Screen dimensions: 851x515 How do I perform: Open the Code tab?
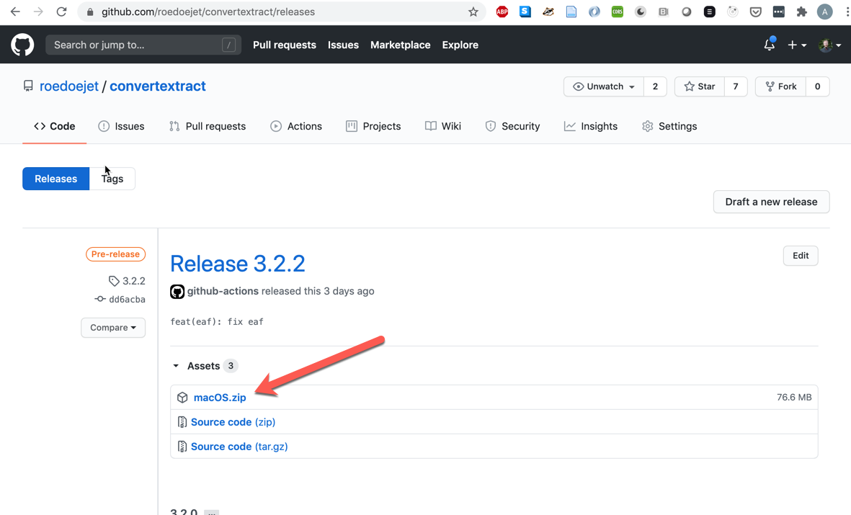pyautogui.click(x=54, y=126)
